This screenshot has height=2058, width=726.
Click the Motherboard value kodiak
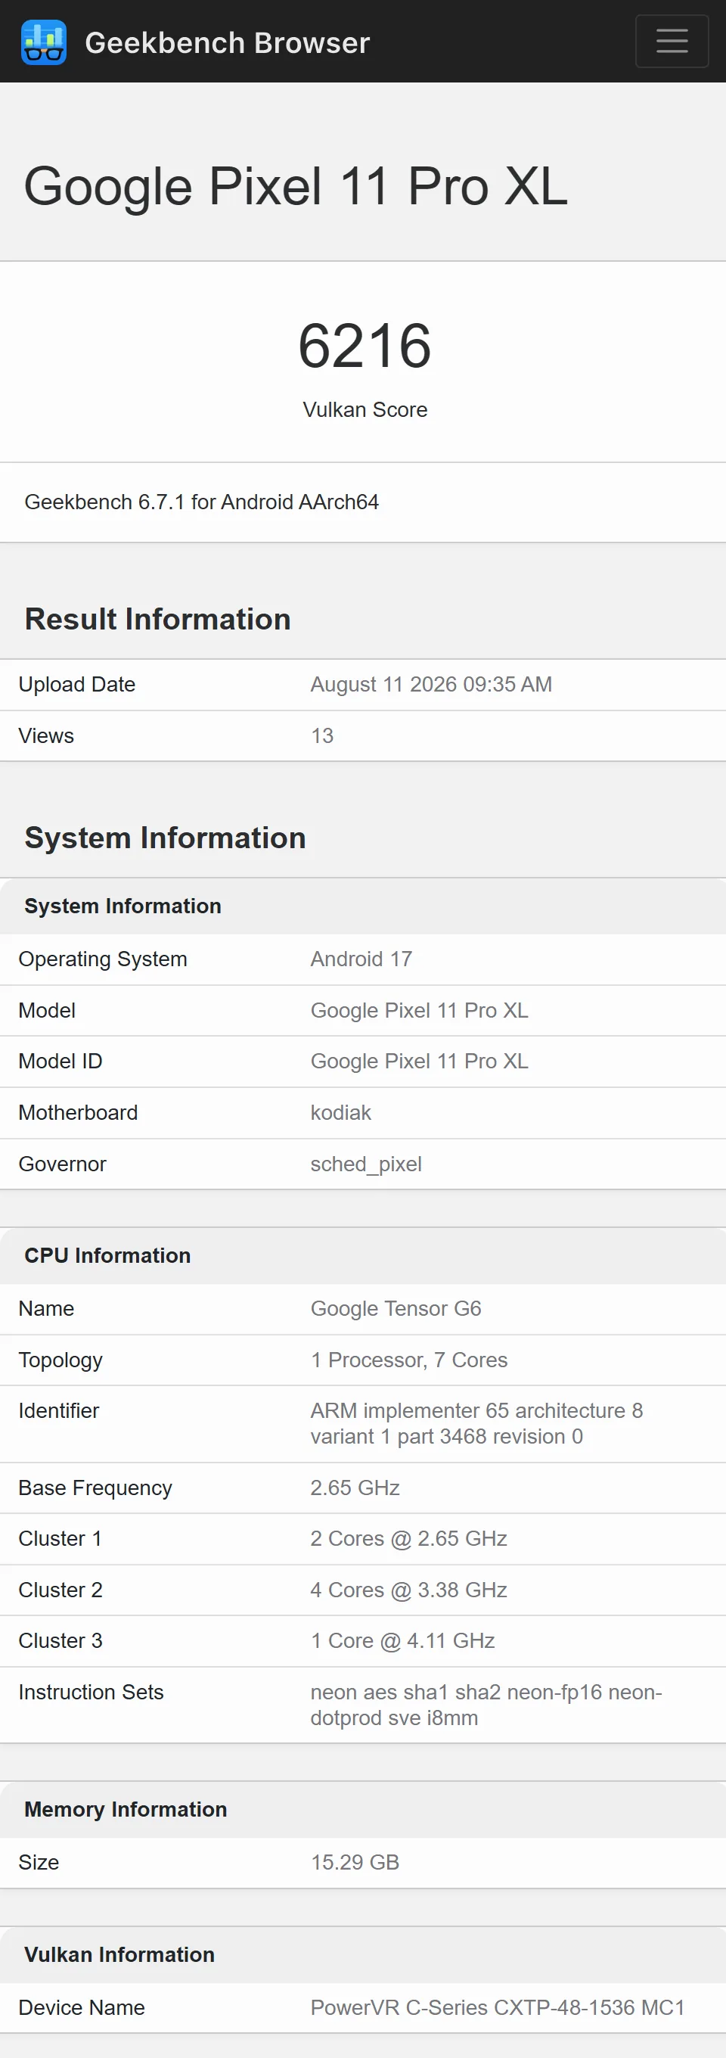coord(341,1112)
